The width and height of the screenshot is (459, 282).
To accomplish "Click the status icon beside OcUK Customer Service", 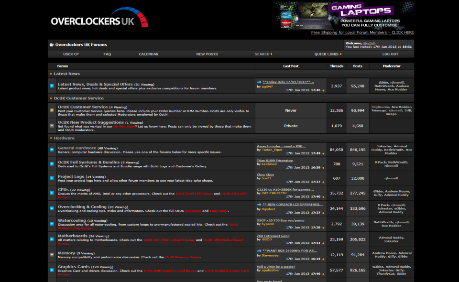I will 52,110.
